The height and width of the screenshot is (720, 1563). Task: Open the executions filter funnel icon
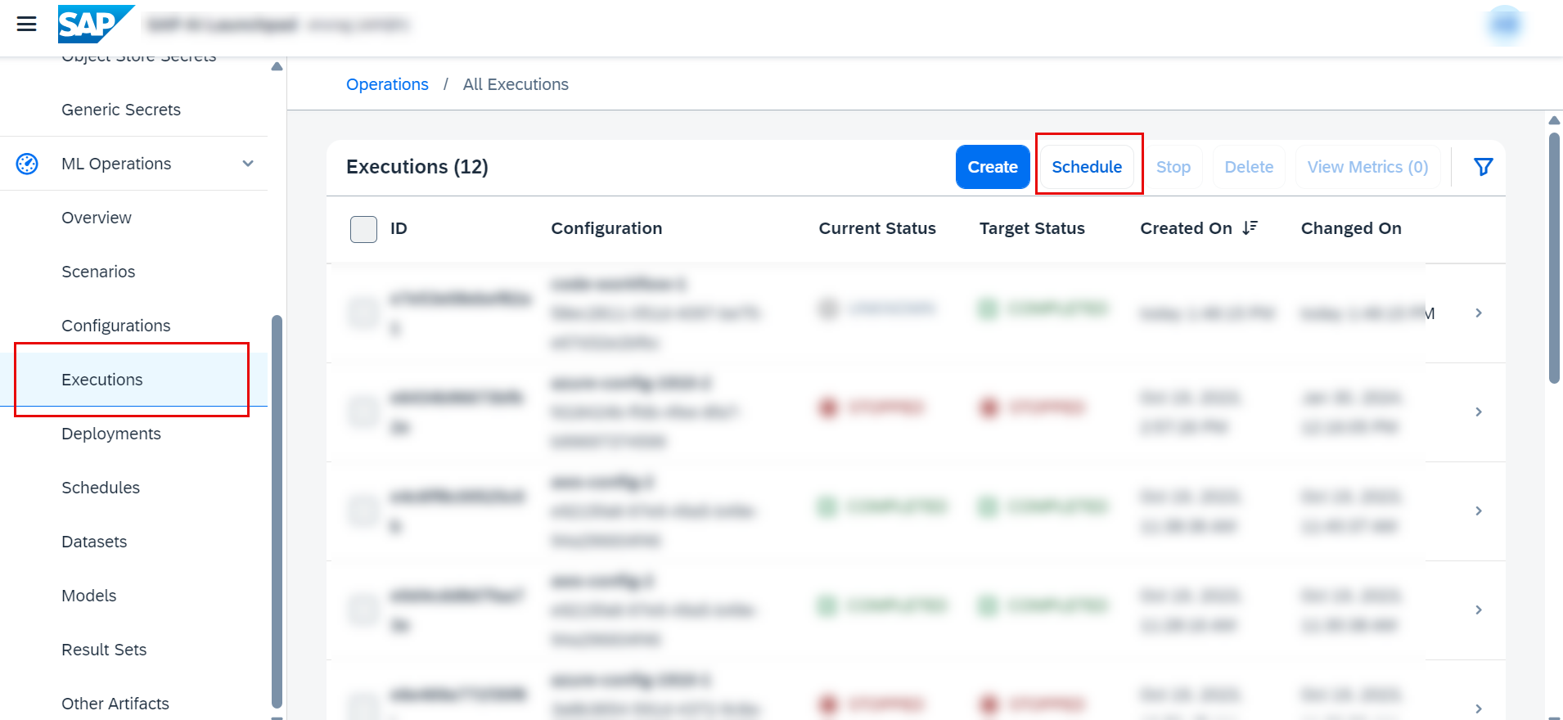[x=1483, y=167]
